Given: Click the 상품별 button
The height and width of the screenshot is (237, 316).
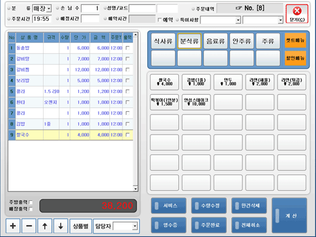Looking at the screenshot, I should [81, 226].
